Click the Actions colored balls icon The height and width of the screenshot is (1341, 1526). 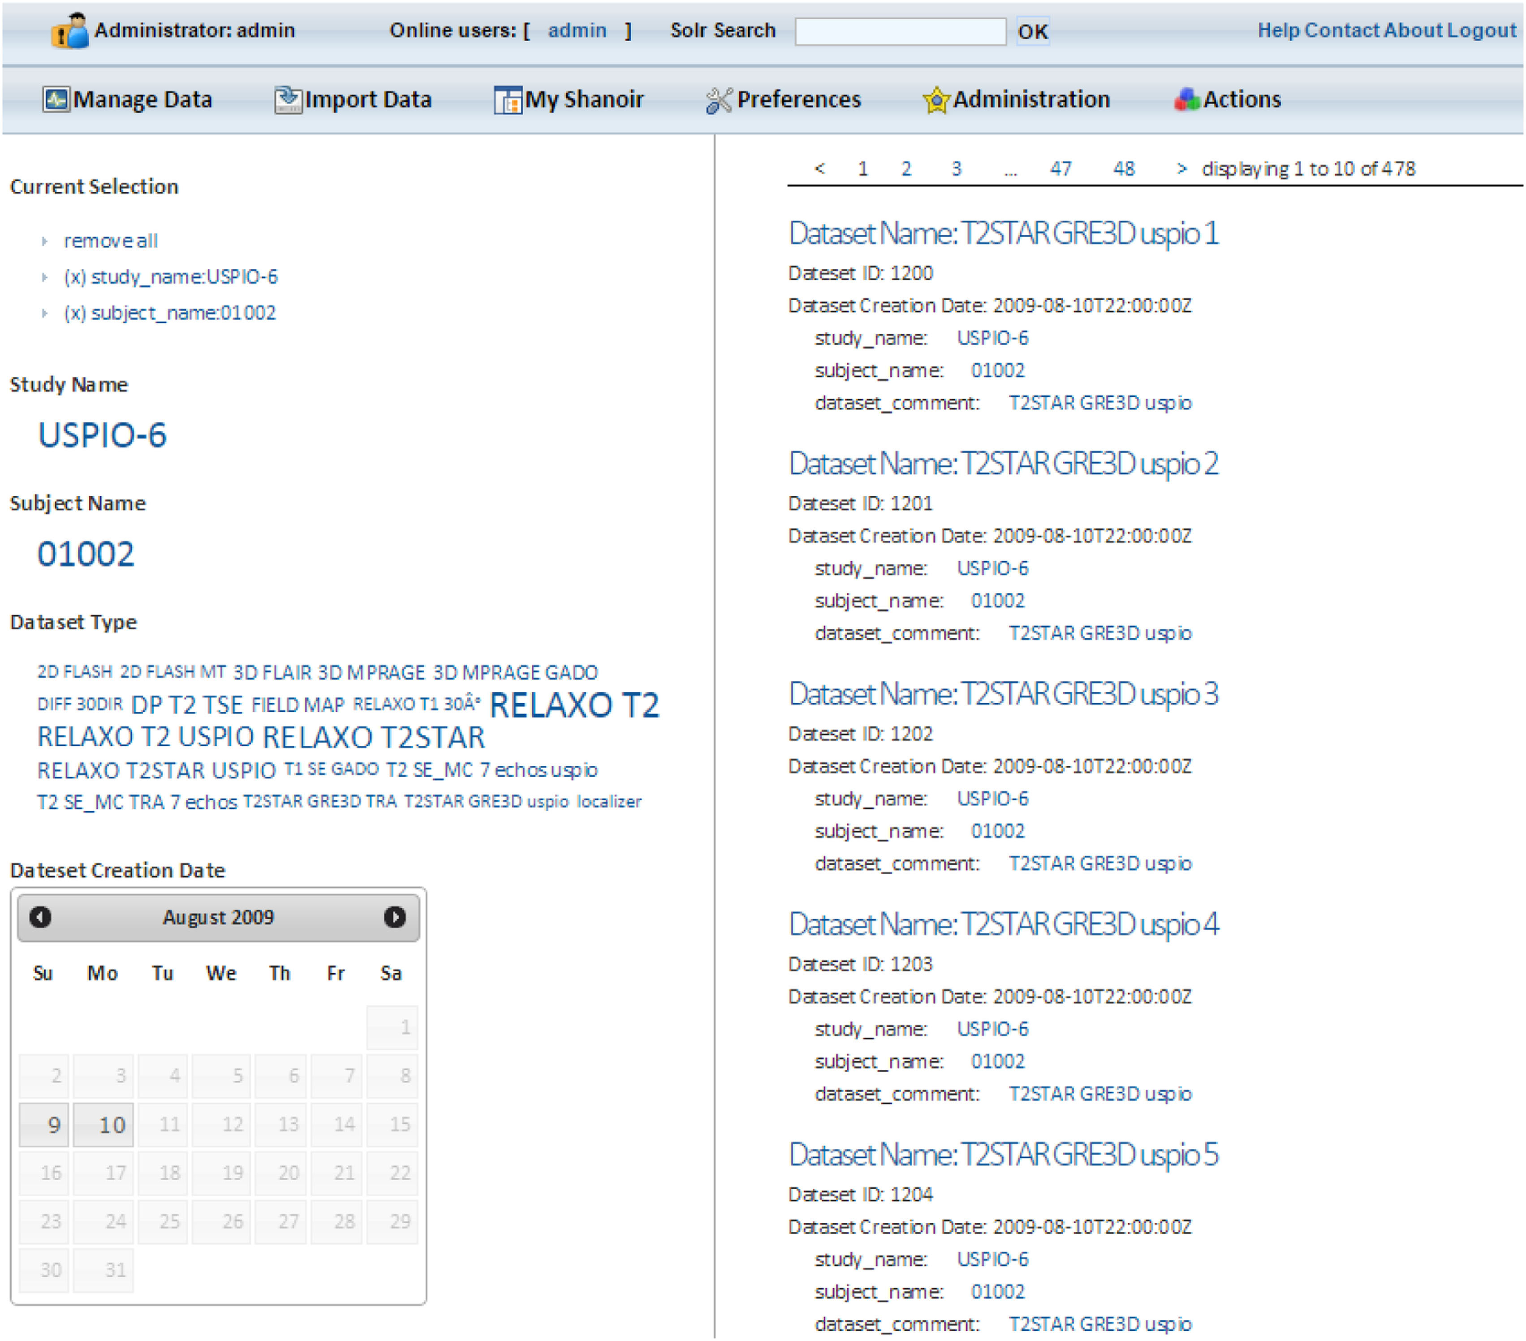coord(1186,99)
